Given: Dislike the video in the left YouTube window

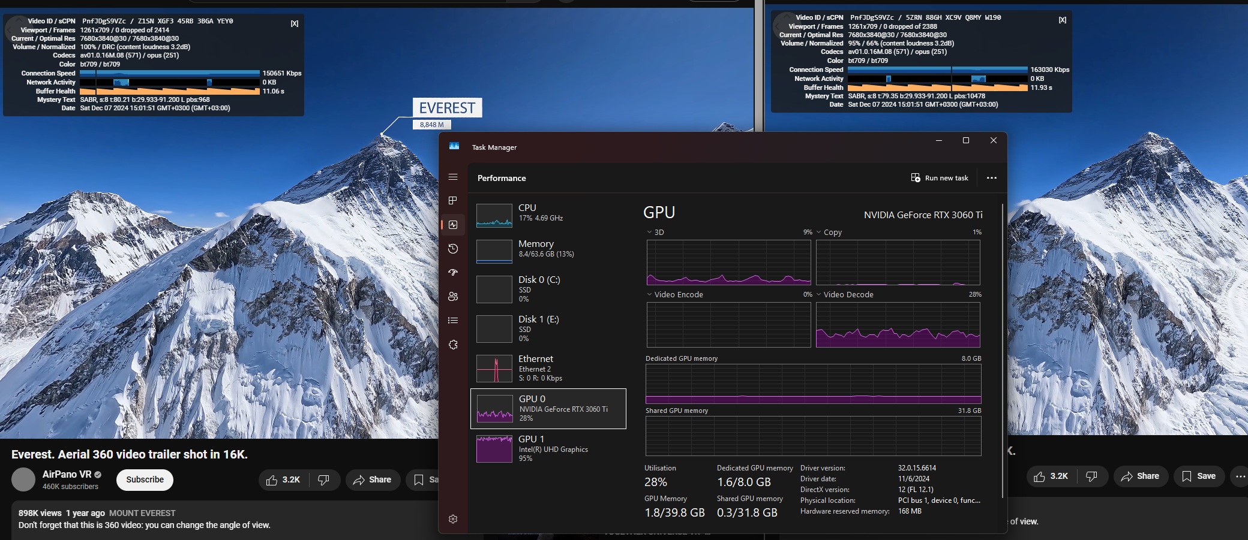Looking at the screenshot, I should [323, 480].
